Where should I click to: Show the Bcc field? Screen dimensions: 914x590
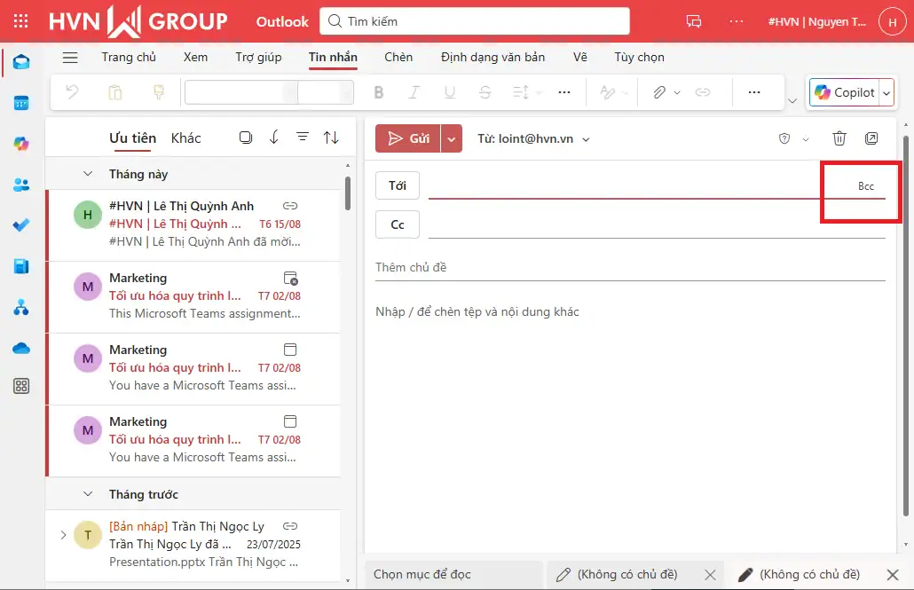[865, 186]
